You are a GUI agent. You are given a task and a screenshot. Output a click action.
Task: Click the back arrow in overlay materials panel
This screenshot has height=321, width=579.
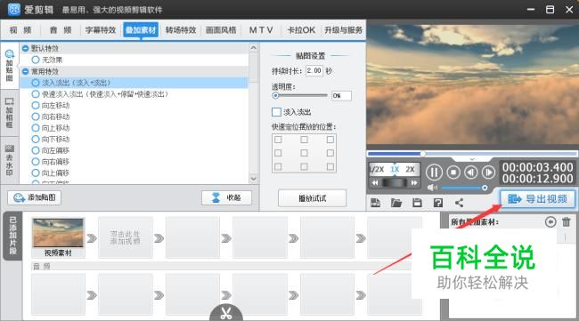tap(550, 222)
